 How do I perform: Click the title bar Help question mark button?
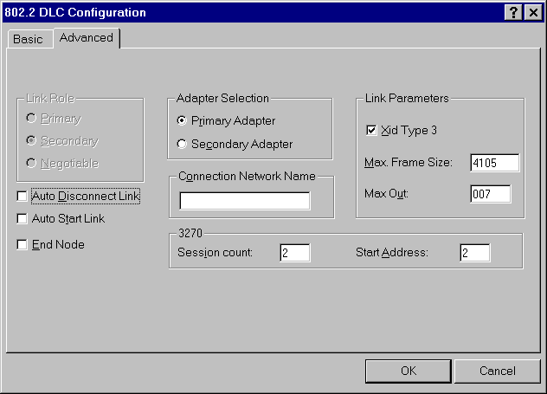pos(514,13)
